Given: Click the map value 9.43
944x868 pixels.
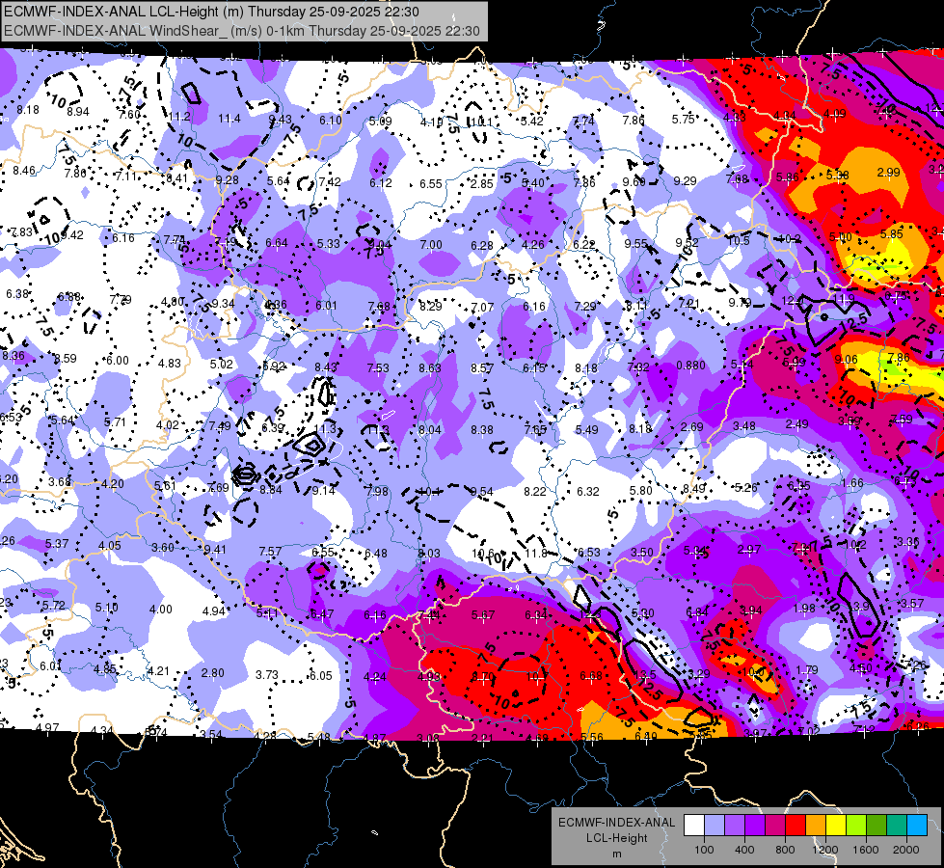Looking at the screenshot, I should (280, 120).
